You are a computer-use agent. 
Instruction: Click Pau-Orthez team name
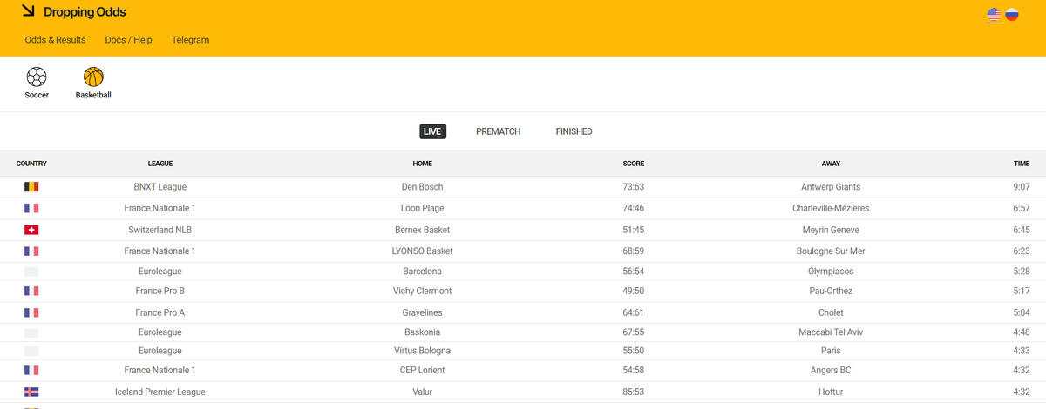831,292
